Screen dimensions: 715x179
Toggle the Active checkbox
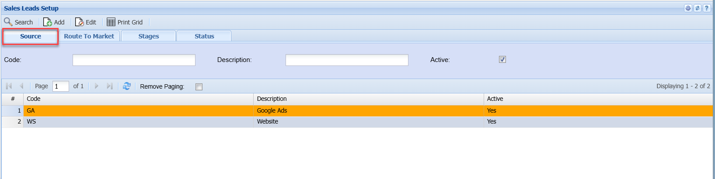point(502,60)
